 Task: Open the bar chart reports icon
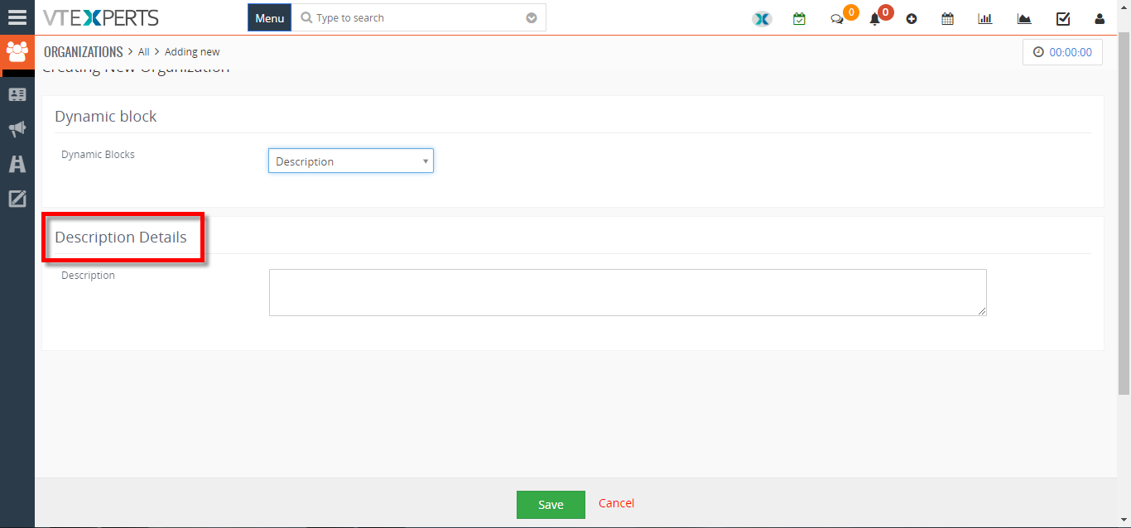tap(985, 18)
